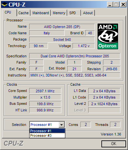Viewport: 128px width, 150px height.
Task: Click the CPU-Z title bar icon
Action: coord(5,5)
